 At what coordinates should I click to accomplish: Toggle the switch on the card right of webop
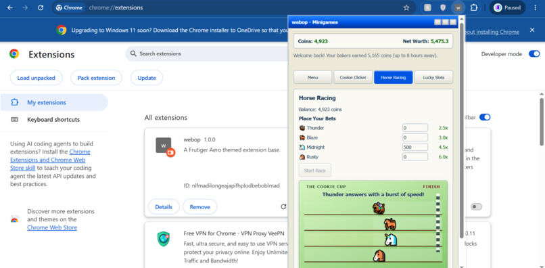click(x=476, y=206)
